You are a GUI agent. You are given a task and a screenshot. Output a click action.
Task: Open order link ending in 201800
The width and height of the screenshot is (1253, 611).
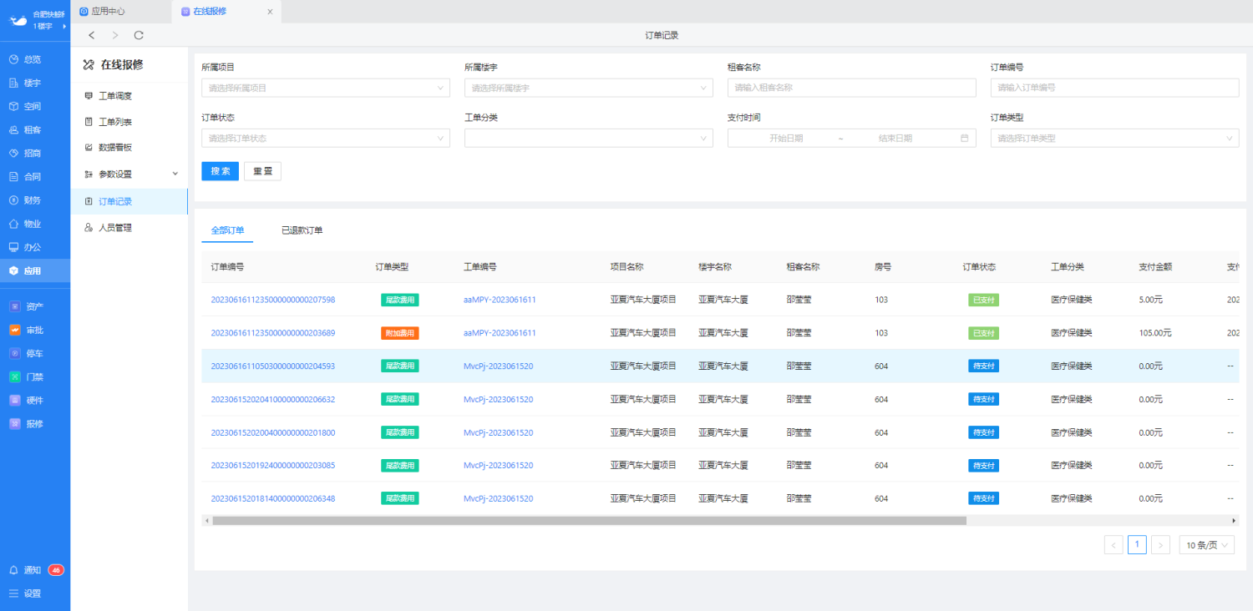tap(272, 432)
